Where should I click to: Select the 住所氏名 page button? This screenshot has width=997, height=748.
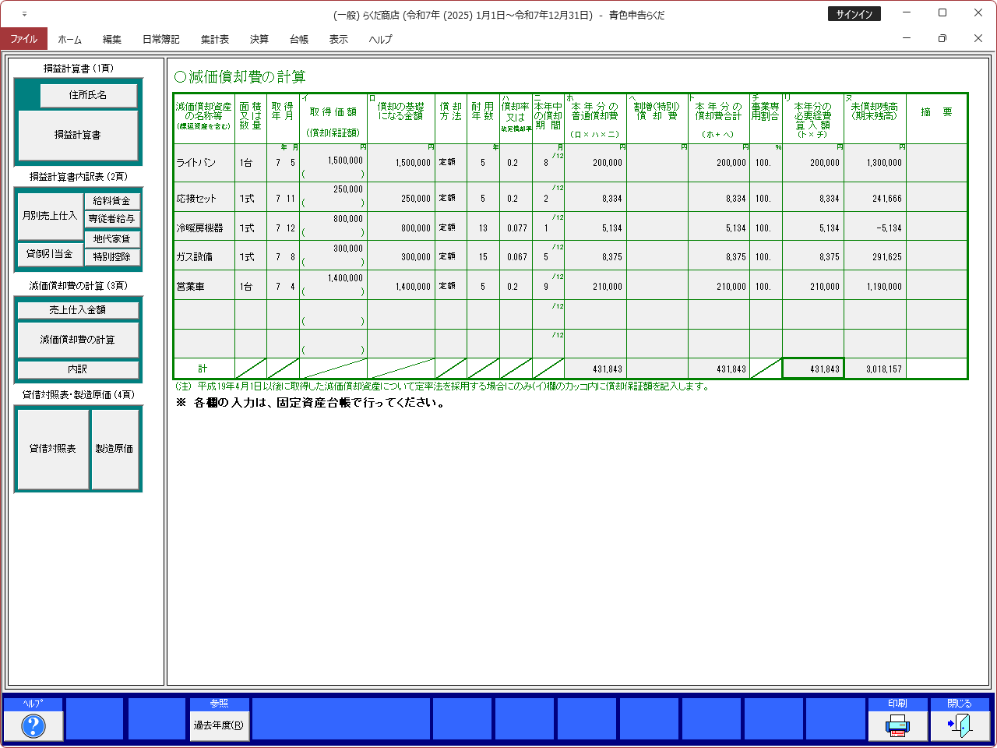click(x=88, y=95)
